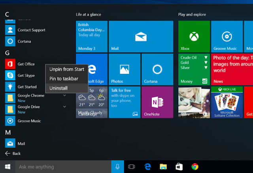Click the Get Skype app icon

click(10, 75)
